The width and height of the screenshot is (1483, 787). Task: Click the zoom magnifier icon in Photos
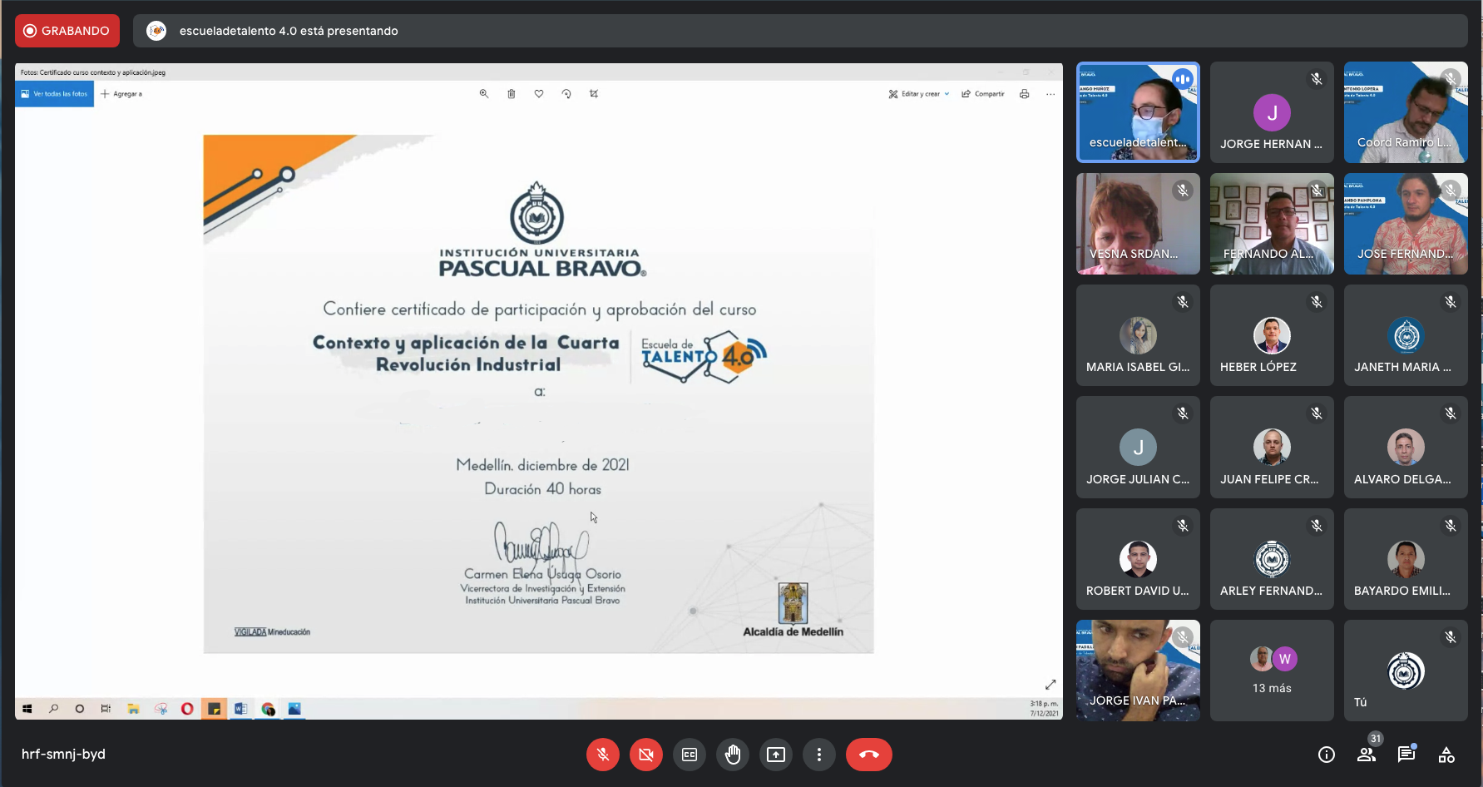pyautogui.click(x=483, y=94)
